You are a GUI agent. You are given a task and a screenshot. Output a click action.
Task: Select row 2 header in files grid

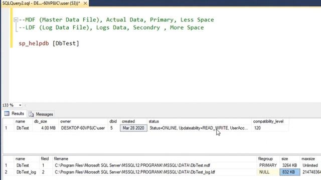8,172
